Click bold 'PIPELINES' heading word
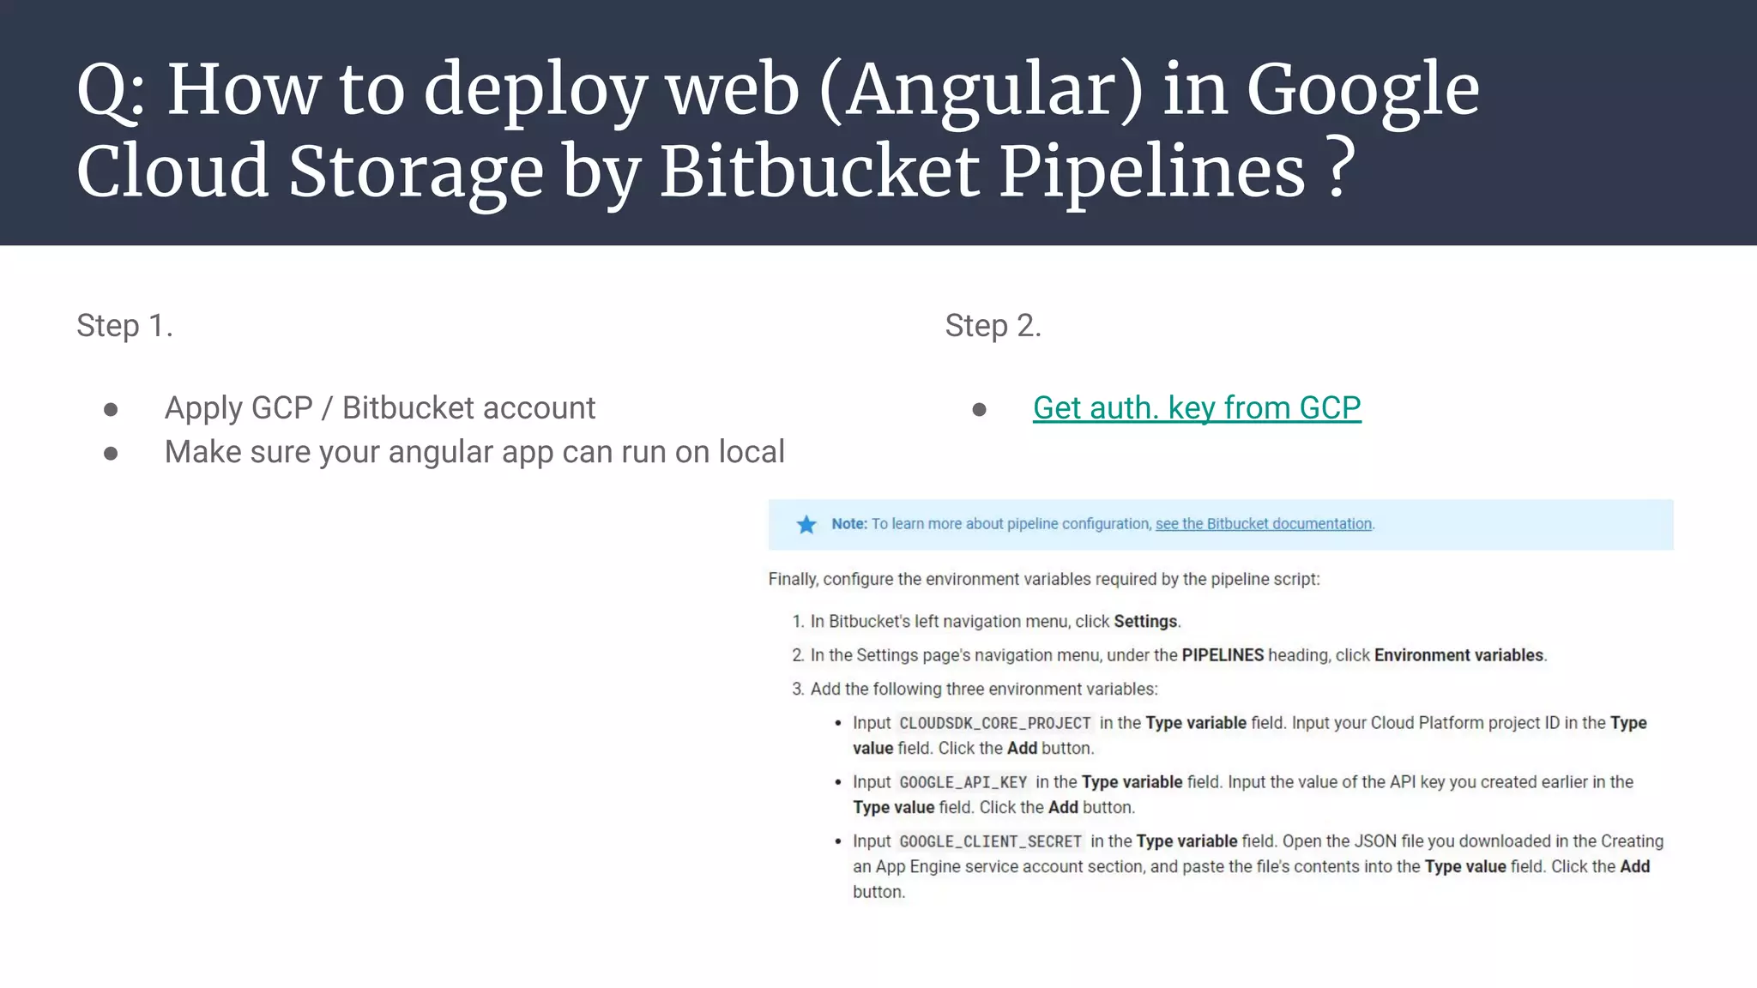The image size is (1757, 988). [x=1223, y=655]
